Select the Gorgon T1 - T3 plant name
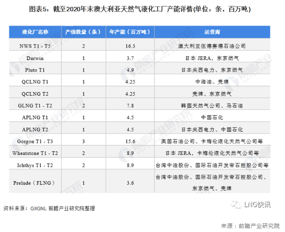Viewport: 285px width, 232px height. [x=35, y=142]
